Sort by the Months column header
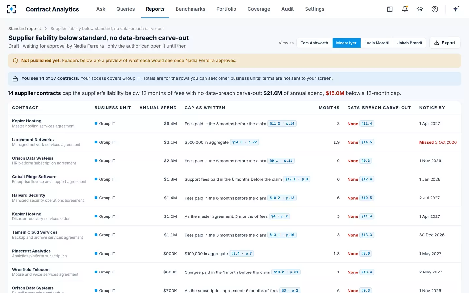469x293 pixels. [329, 108]
